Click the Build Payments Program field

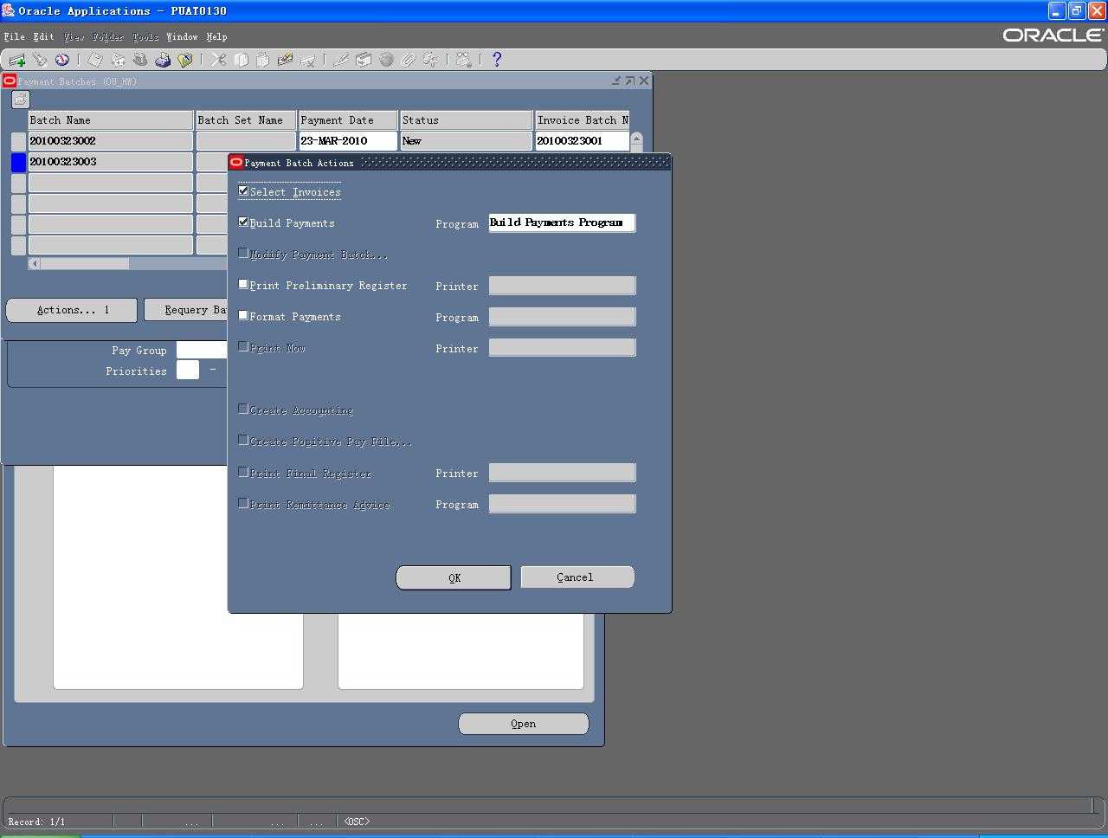[x=562, y=222]
